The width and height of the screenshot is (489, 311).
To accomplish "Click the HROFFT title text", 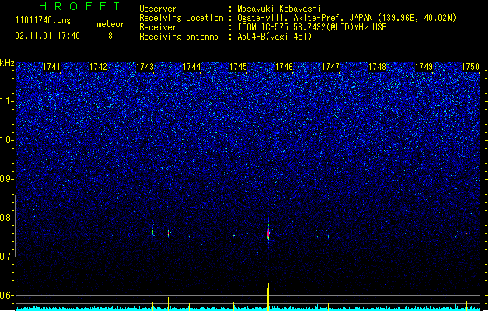I will point(79,6).
